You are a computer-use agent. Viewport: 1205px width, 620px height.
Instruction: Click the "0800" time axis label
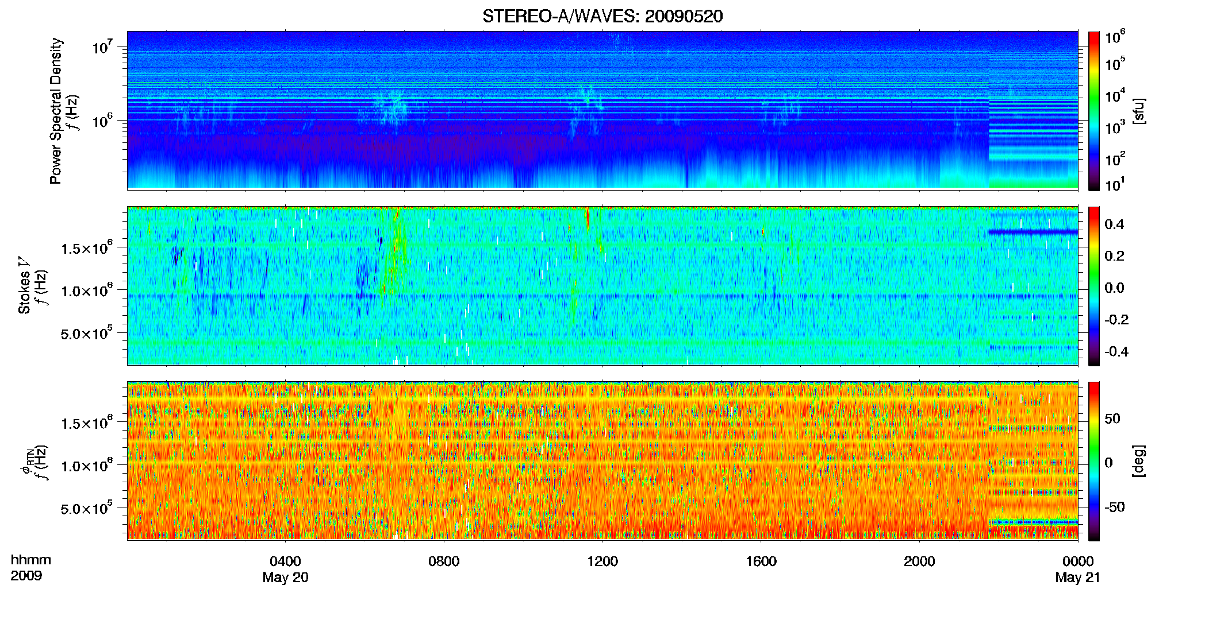point(444,561)
